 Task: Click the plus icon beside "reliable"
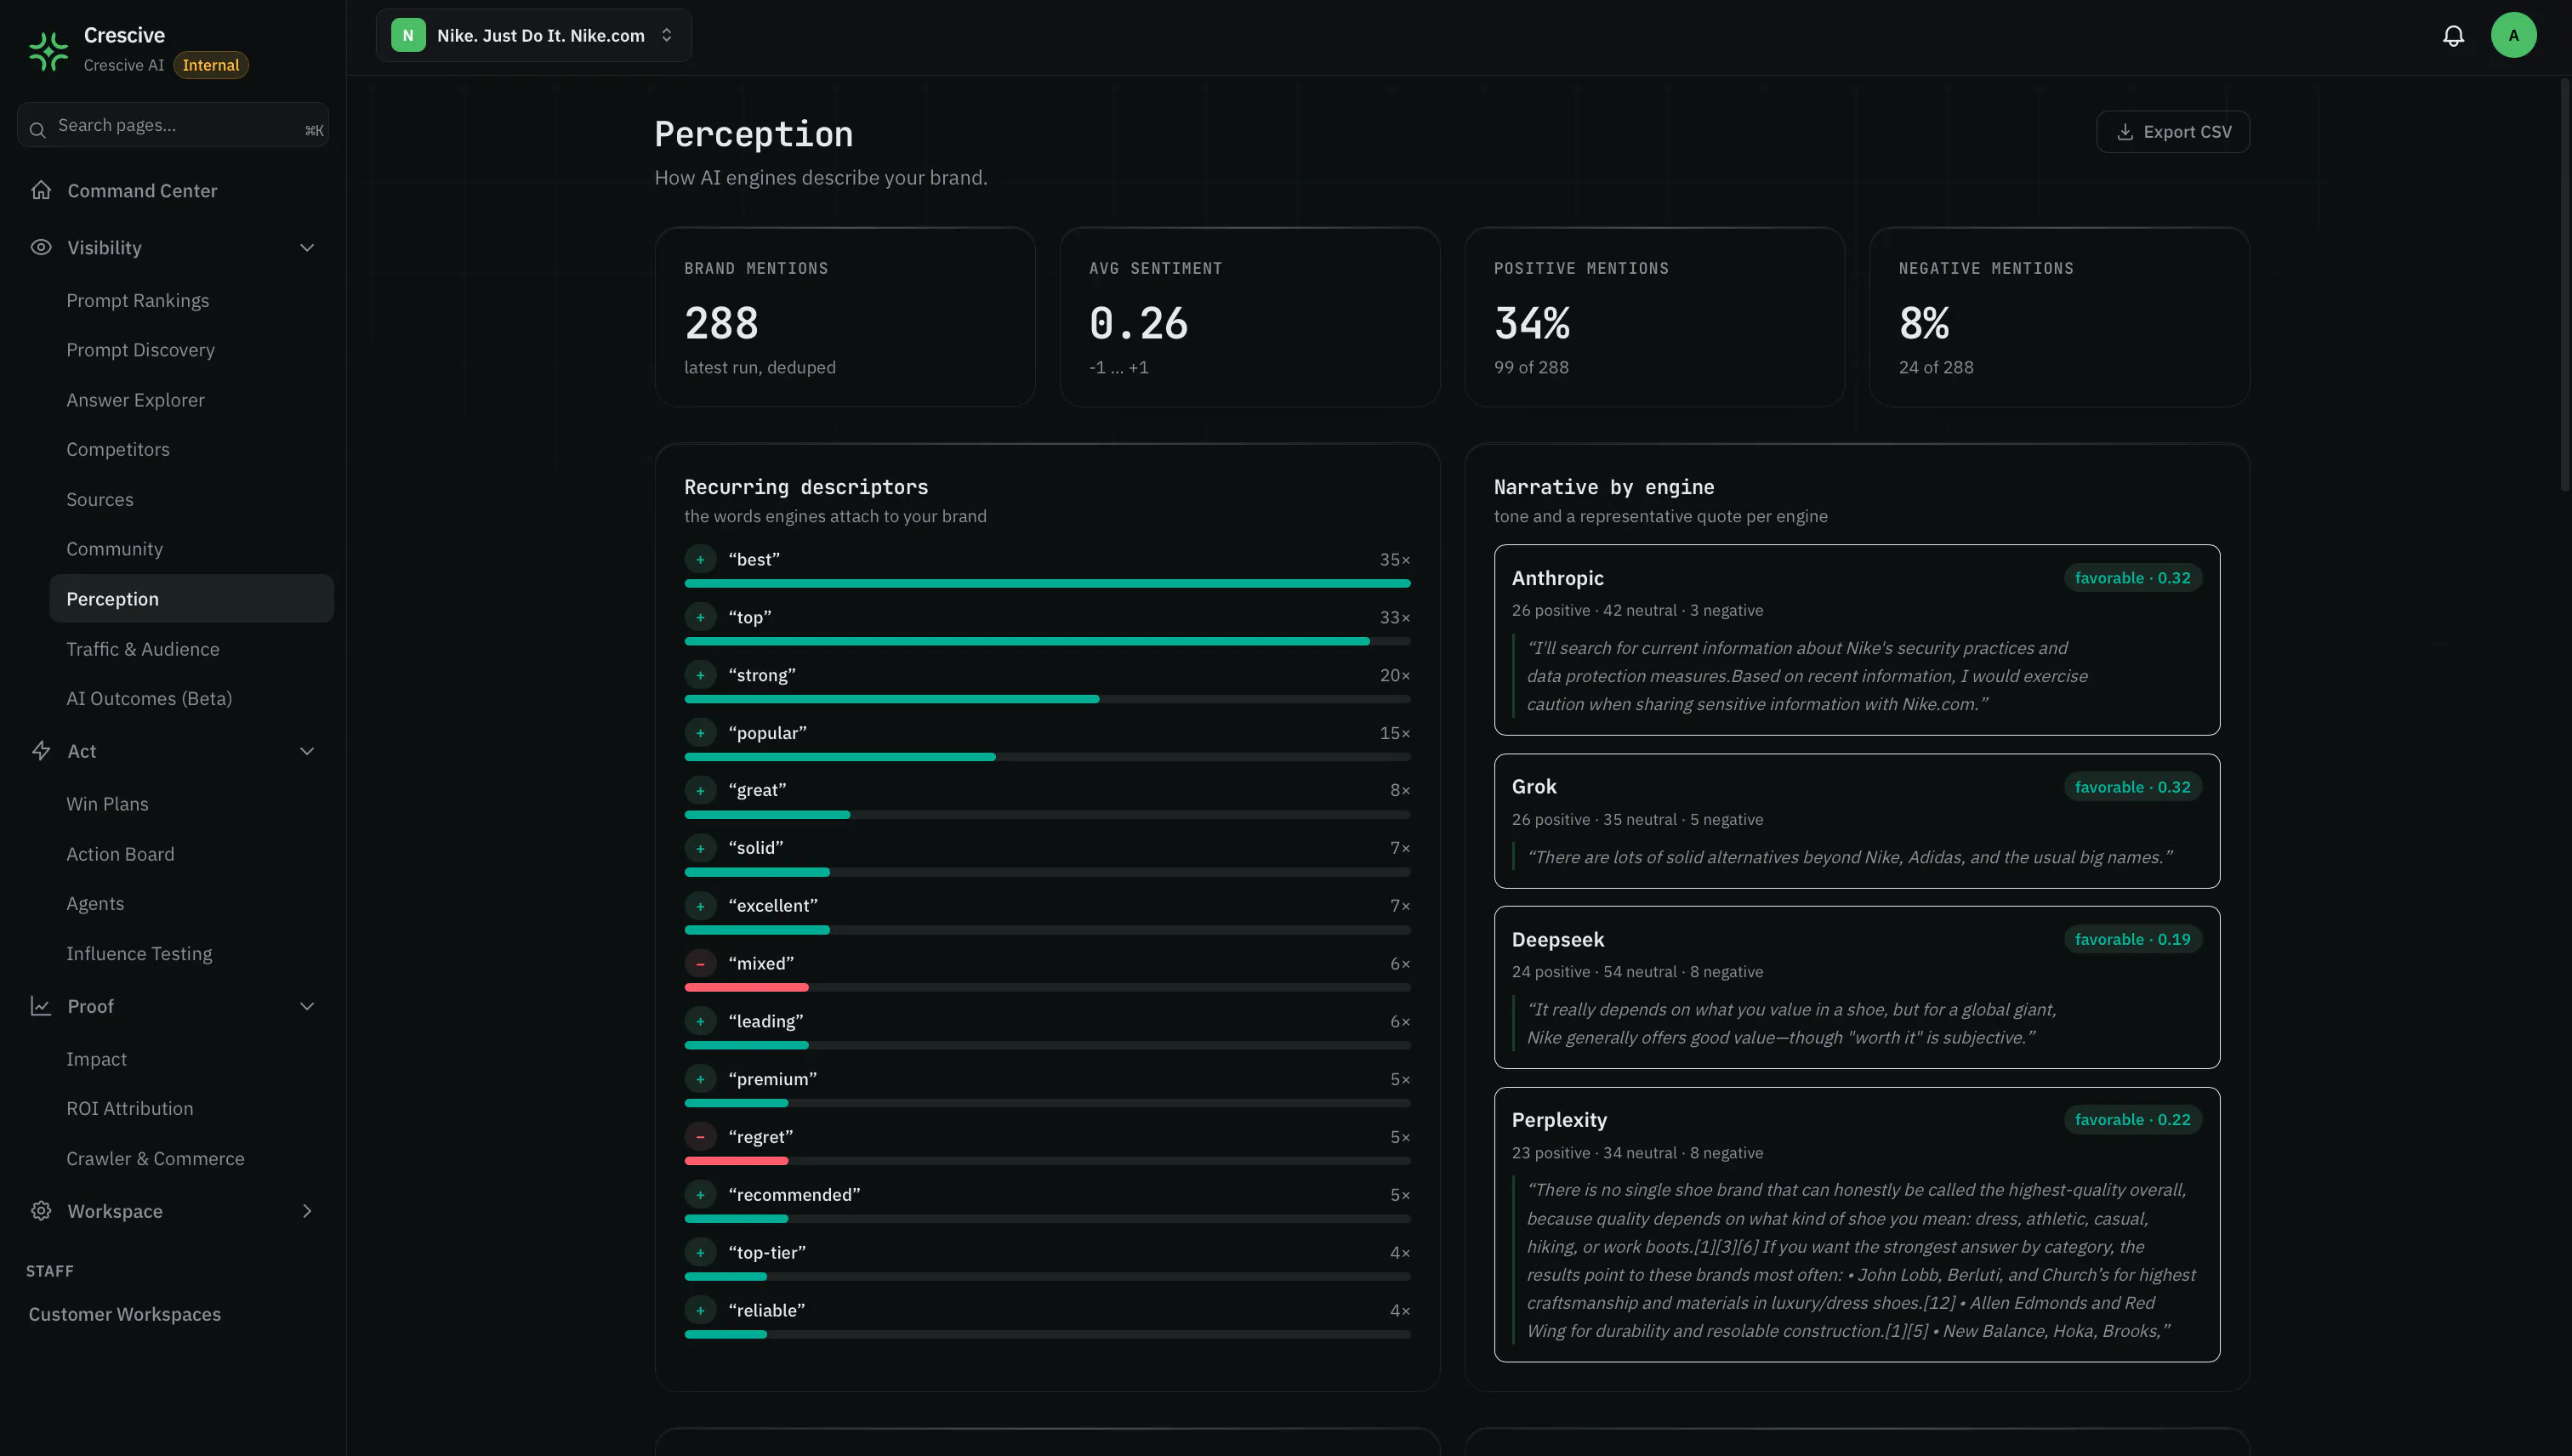click(700, 1310)
